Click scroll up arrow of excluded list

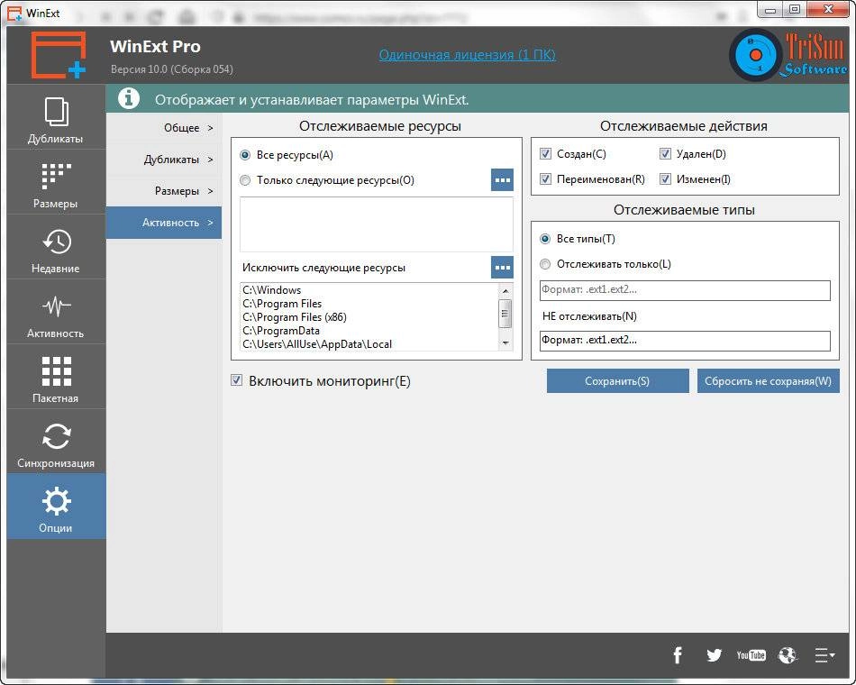505,290
